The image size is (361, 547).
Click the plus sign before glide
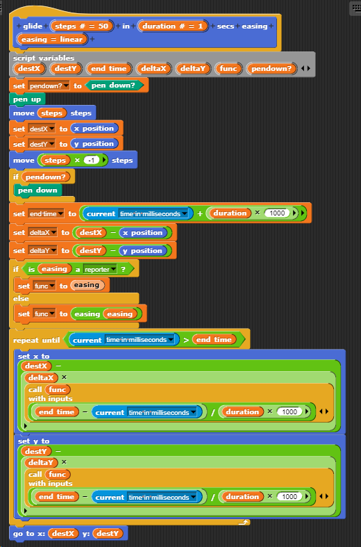(19, 26)
